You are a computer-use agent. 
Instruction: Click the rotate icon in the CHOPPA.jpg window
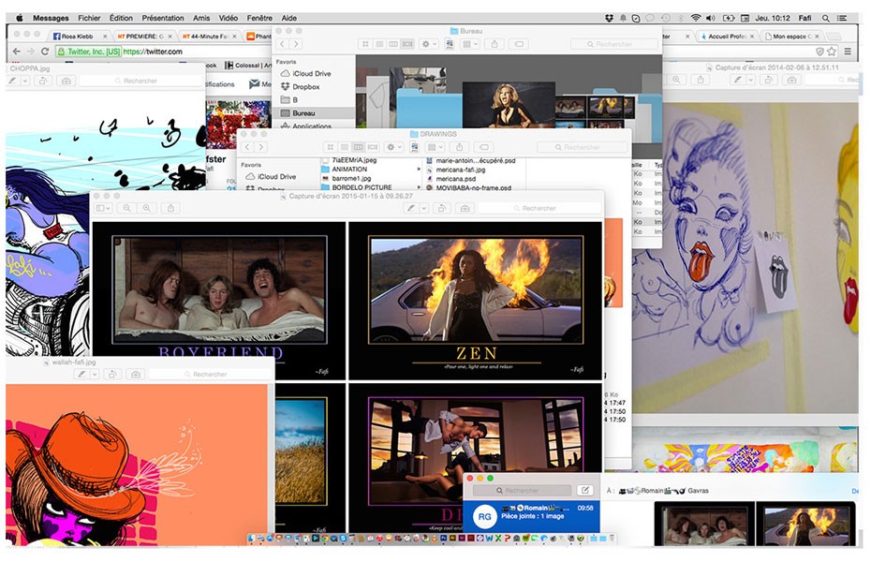pos(41,81)
